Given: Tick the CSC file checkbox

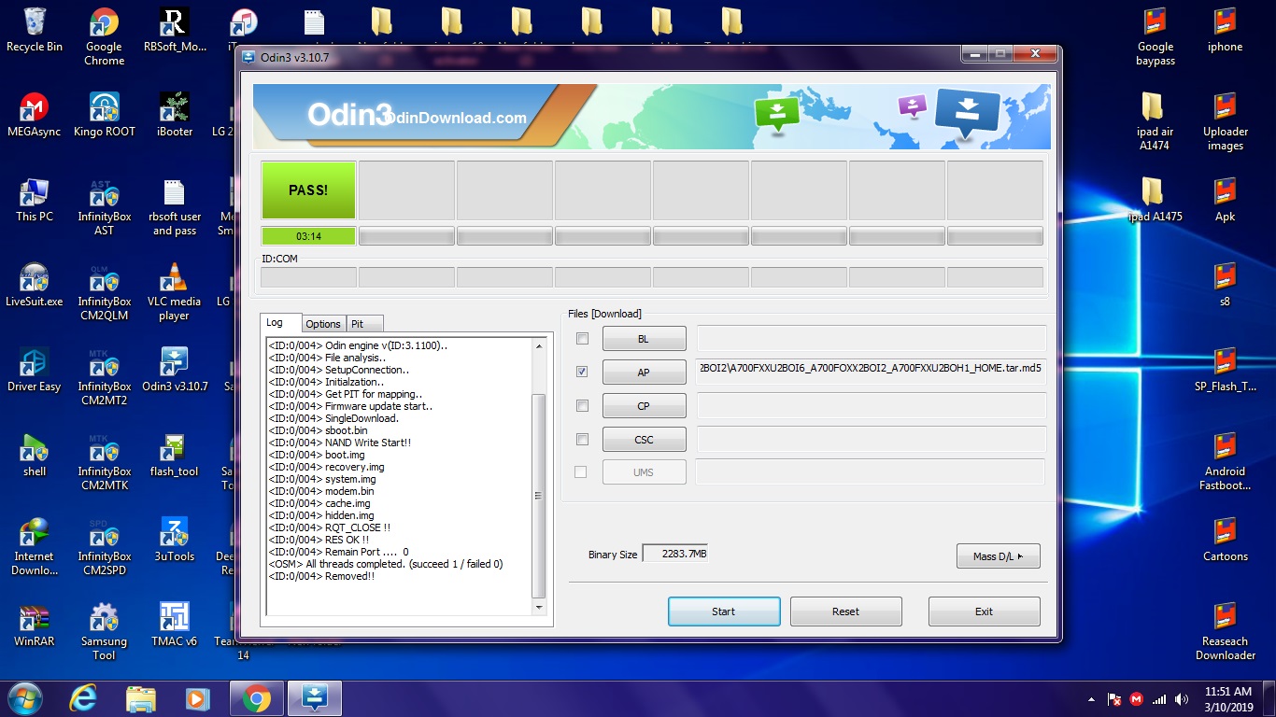Looking at the screenshot, I should 583,440.
